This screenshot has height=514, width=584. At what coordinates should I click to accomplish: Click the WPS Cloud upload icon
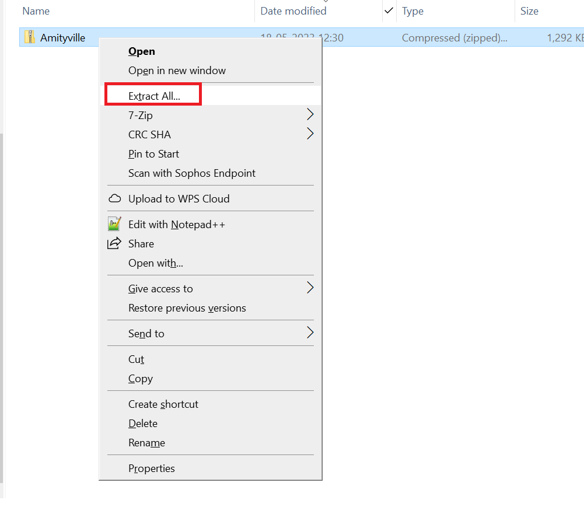pyautogui.click(x=114, y=199)
